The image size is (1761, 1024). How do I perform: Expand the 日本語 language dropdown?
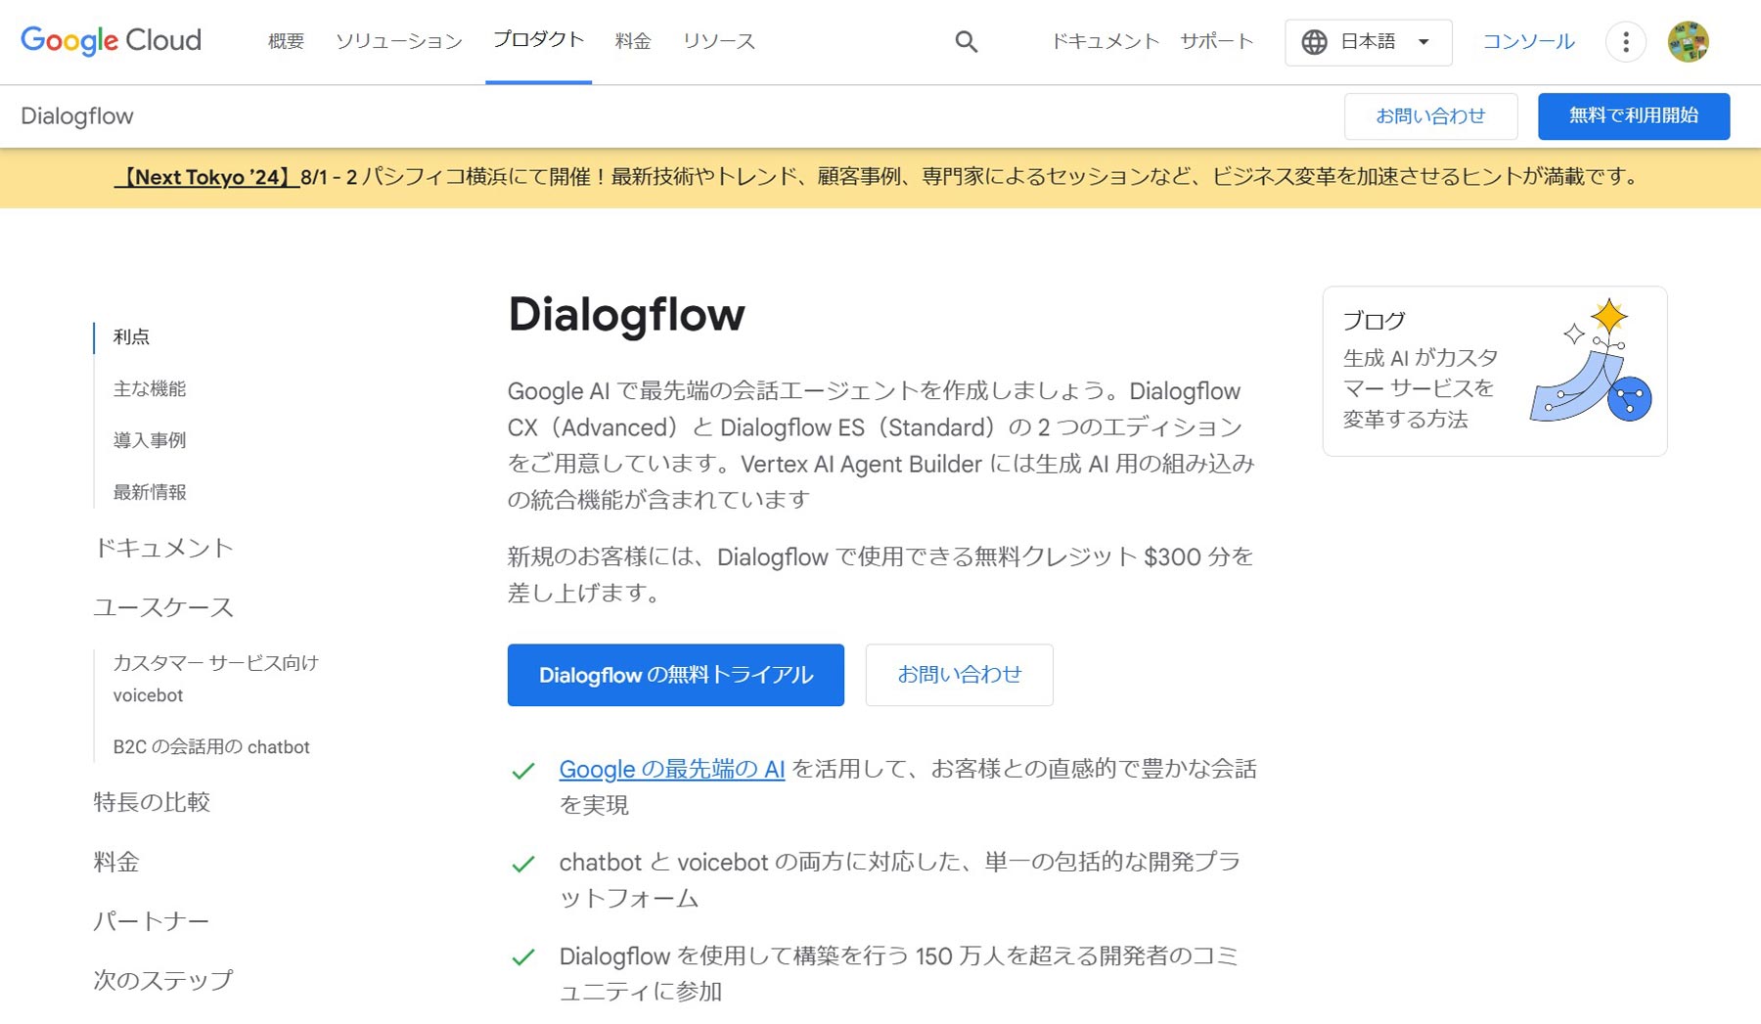[x=1368, y=42]
